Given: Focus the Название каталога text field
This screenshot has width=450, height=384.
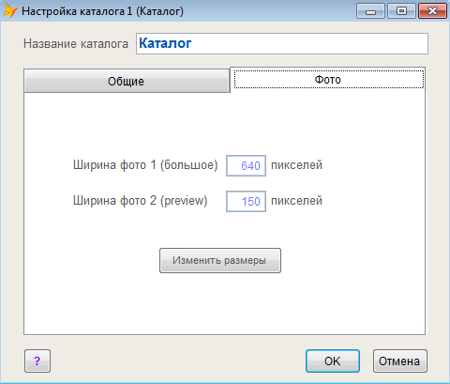Looking at the screenshot, I should pos(282,43).
